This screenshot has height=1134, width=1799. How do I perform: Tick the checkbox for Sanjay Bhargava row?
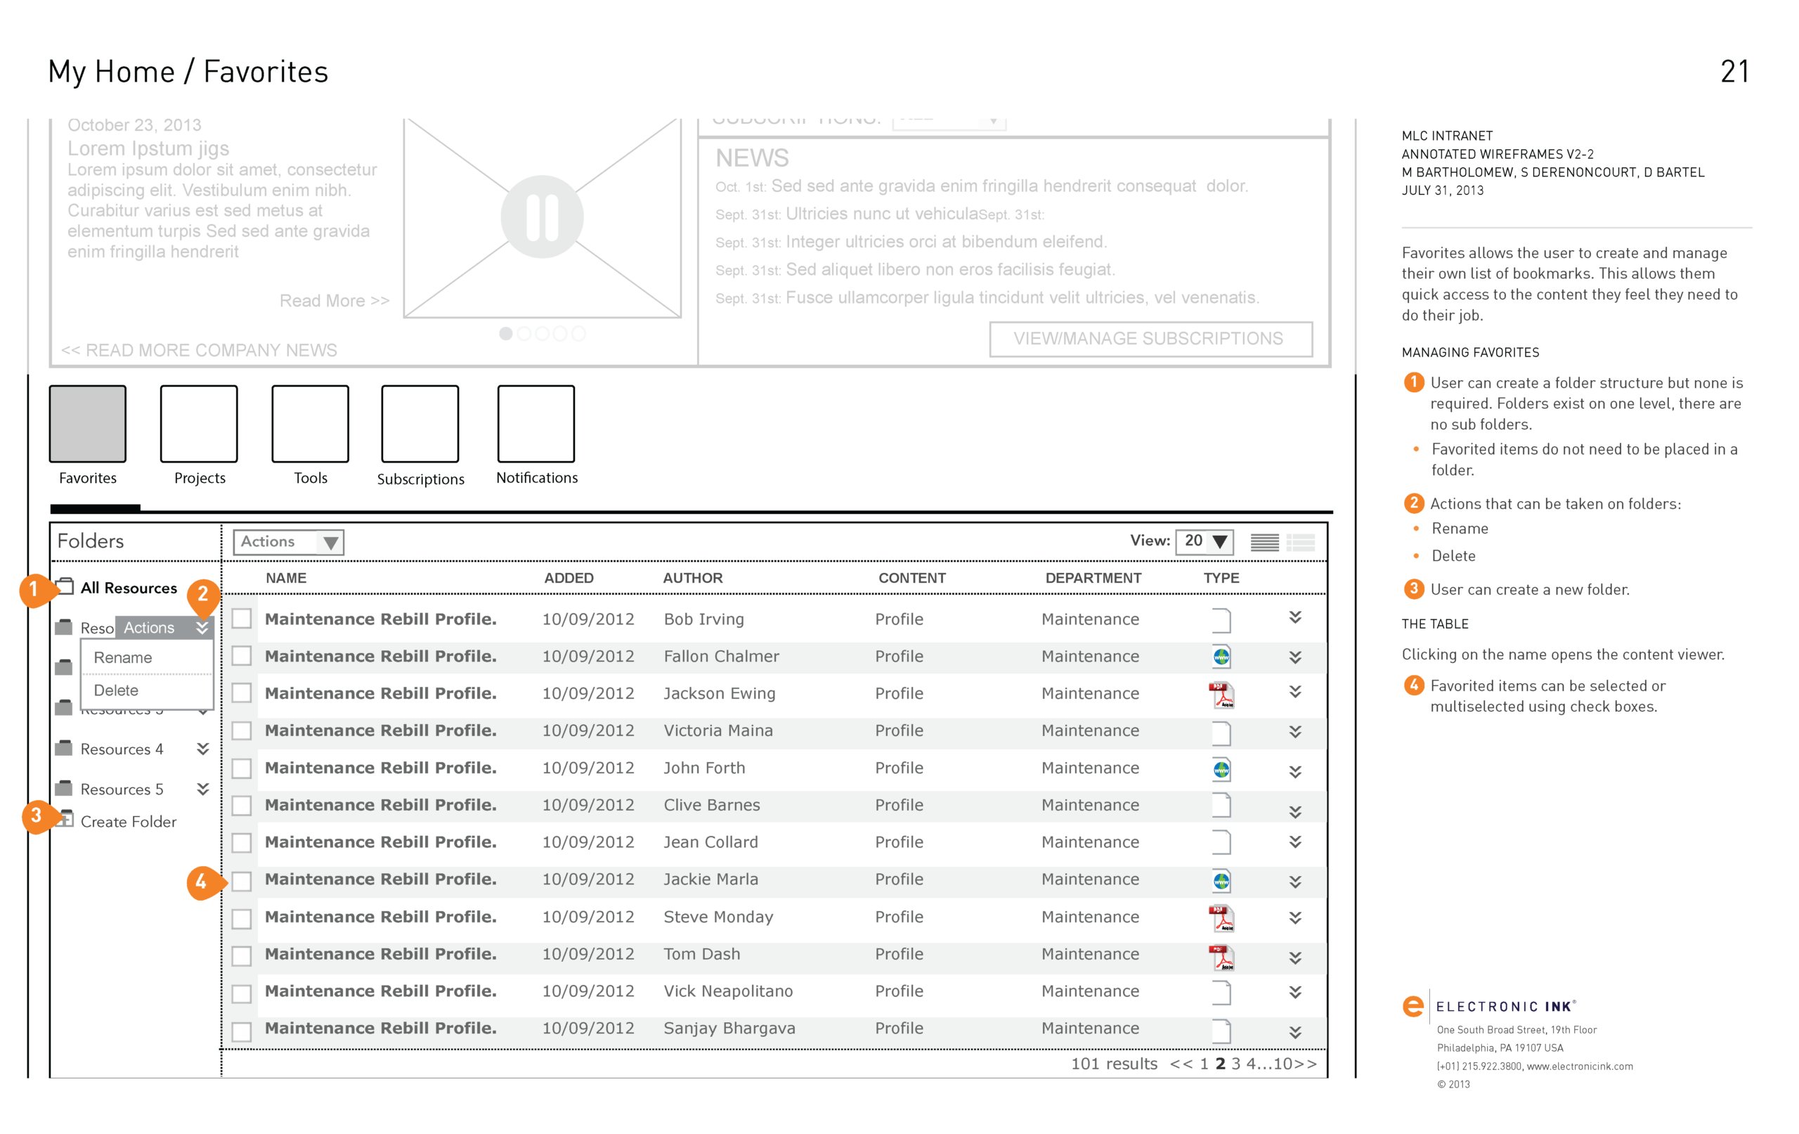(x=241, y=1031)
